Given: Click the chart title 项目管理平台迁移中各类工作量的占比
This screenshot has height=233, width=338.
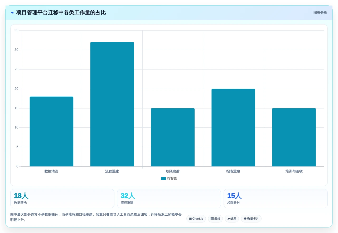Looking at the screenshot, I should click(61, 13).
